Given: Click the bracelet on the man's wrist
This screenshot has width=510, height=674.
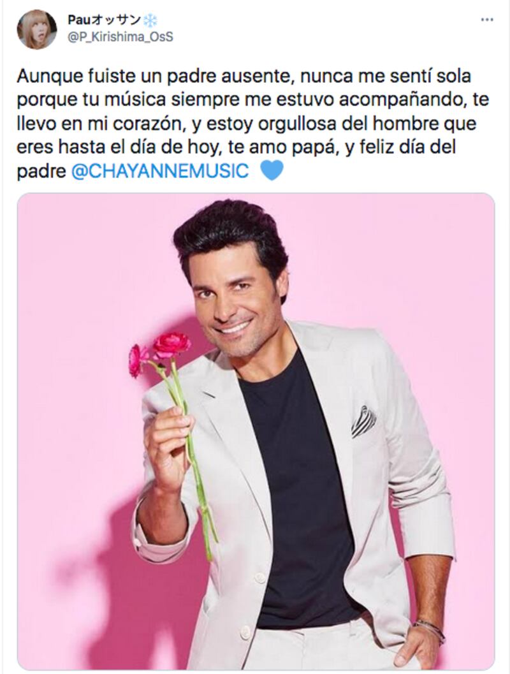Looking at the screenshot, I should point(429,629).
